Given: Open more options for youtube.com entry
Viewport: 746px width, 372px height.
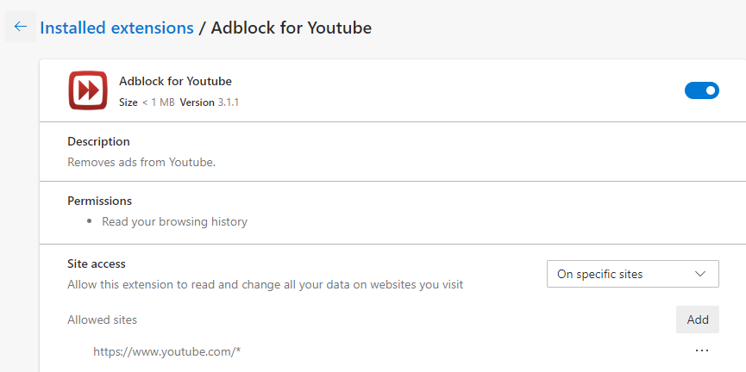Looking at the screenshot, I should pos(701,350).
